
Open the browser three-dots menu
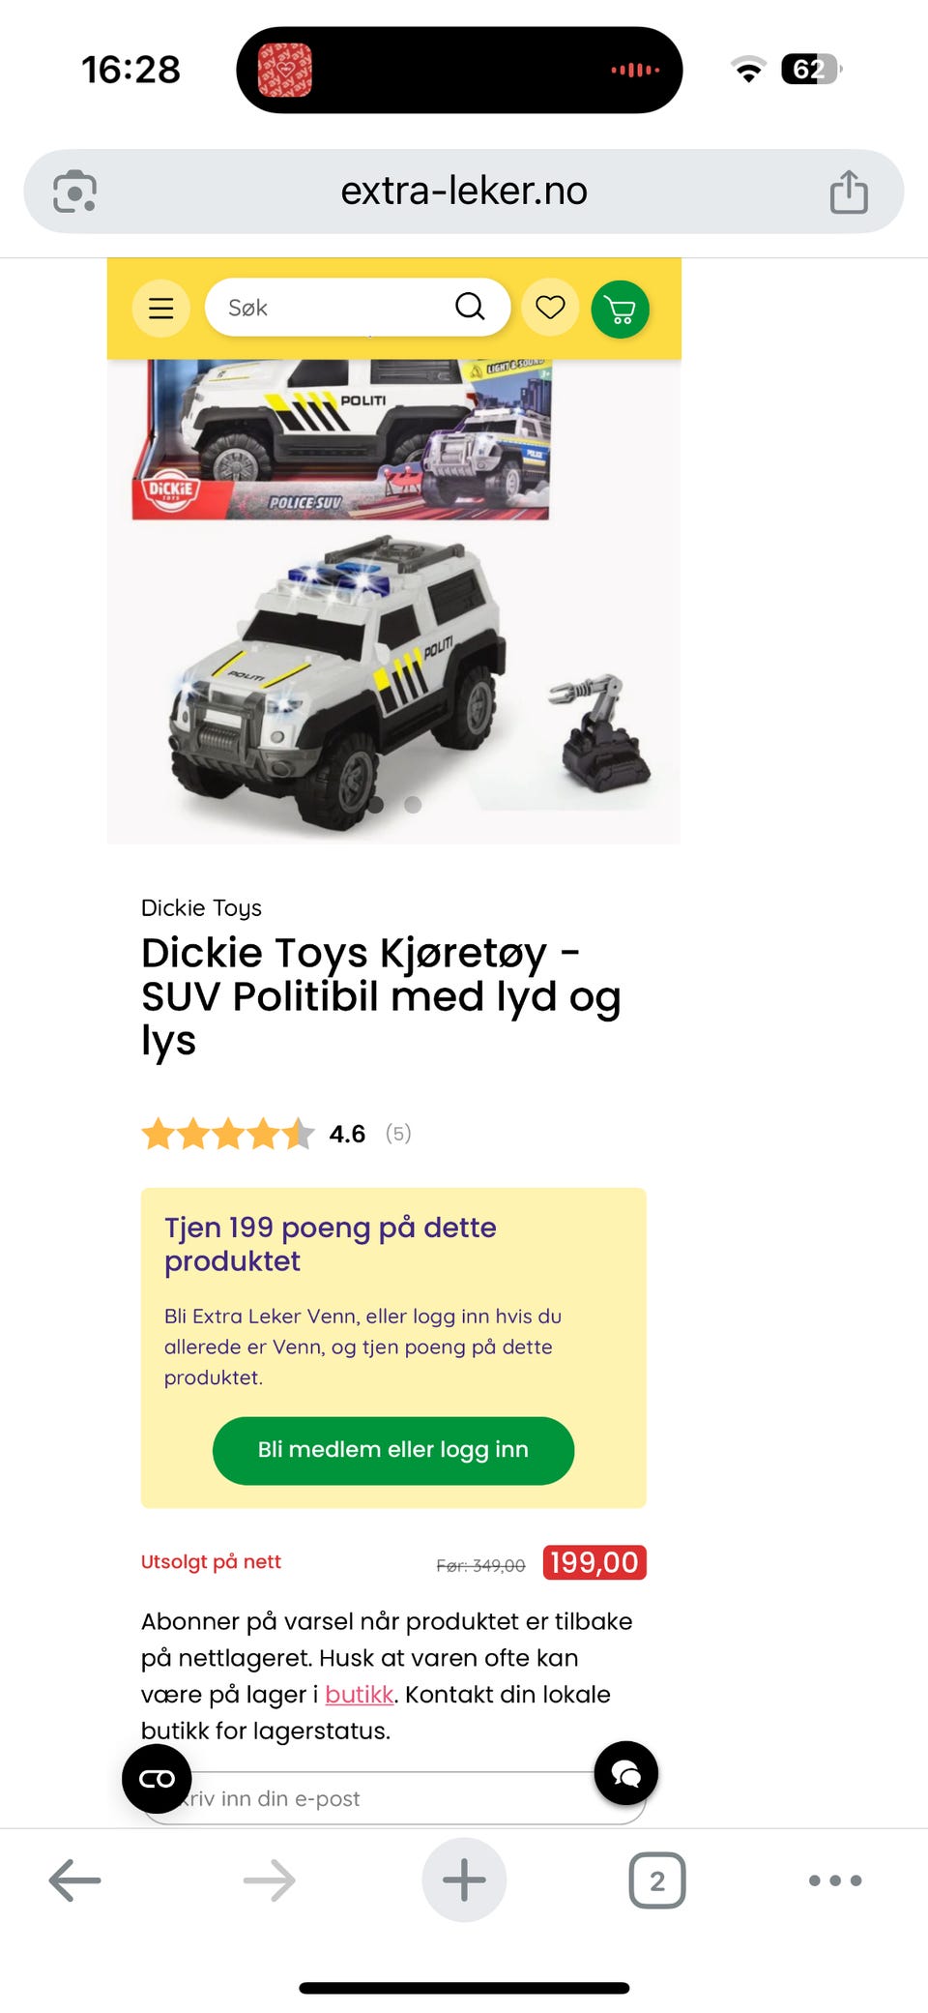point(835,1880)
